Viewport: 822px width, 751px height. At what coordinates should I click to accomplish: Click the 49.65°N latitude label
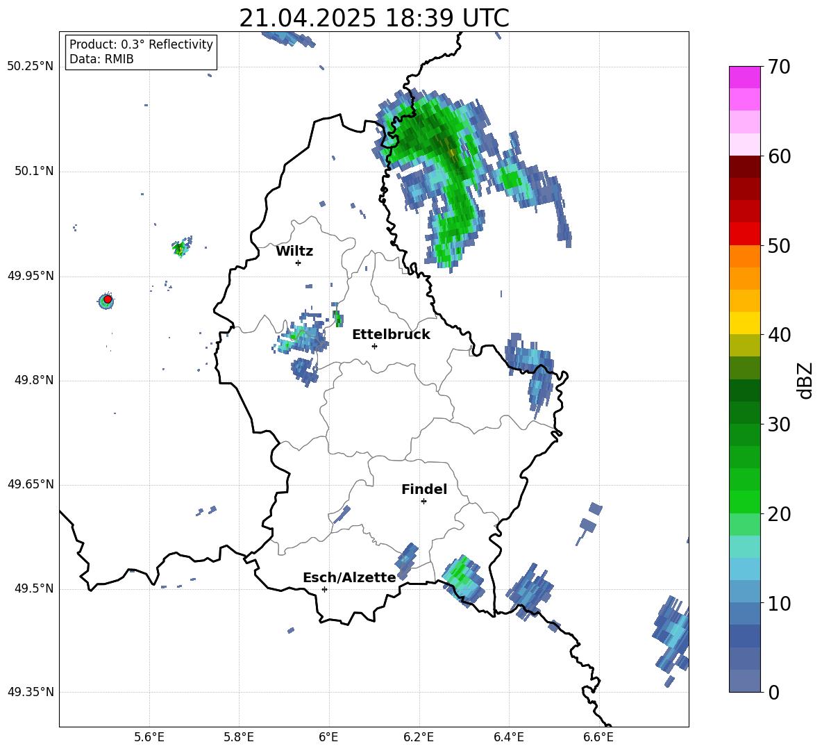(31, 484)
